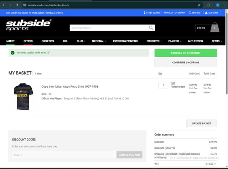Click the Subtotal £79.99 summary amount
The image size is (228, 169).
[213, 142]
